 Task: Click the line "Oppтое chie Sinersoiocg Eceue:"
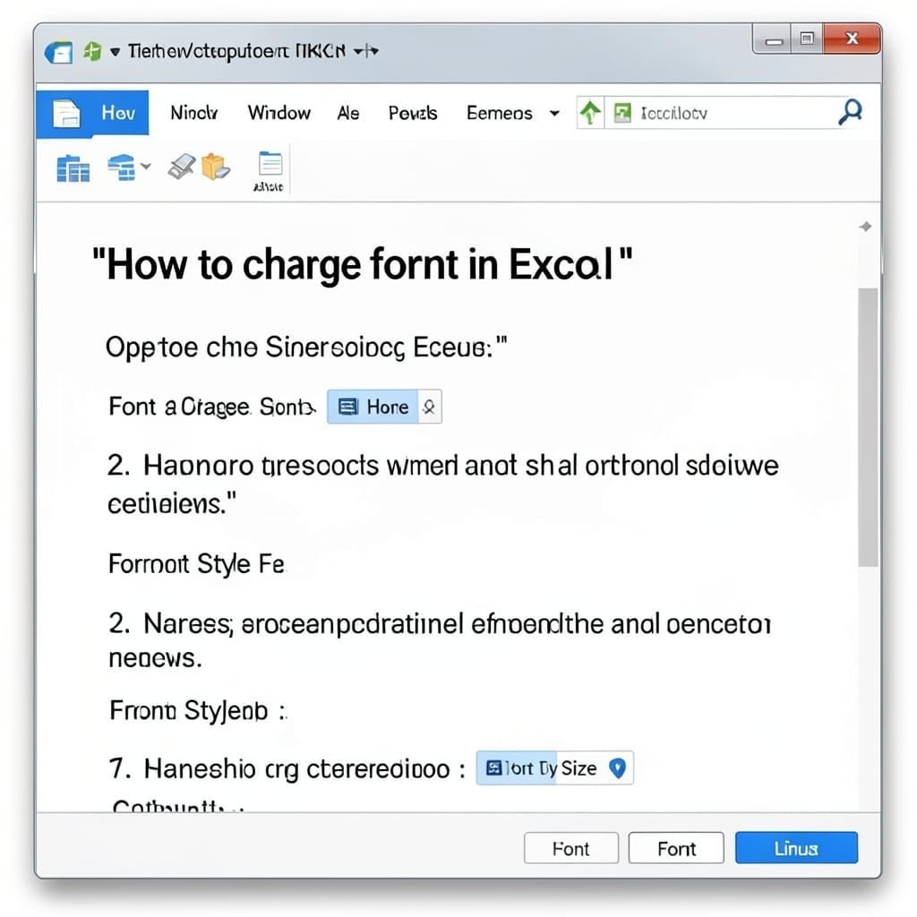coord(306,347)
